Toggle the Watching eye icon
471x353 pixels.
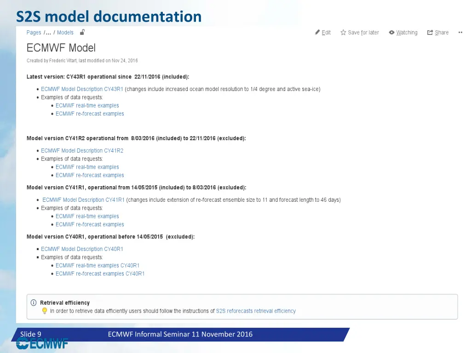[391, 33]
